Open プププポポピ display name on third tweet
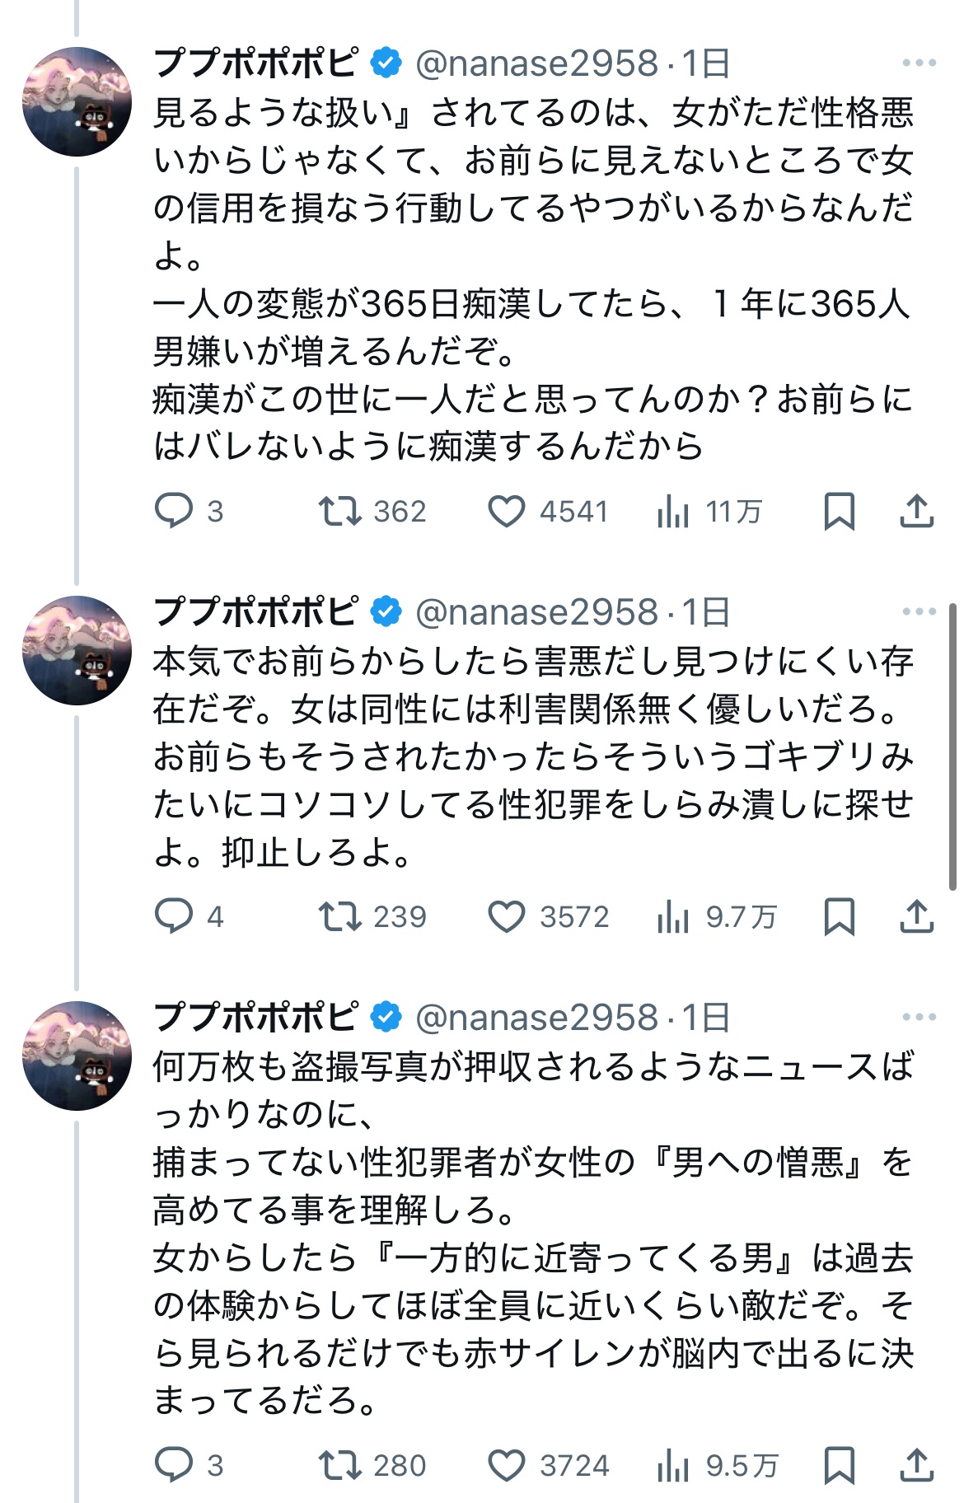 tap(256, 1017)
